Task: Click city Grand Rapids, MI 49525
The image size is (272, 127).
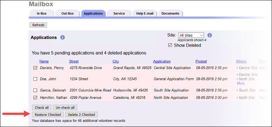Action: pyautogui.click(x=132, y=68)
